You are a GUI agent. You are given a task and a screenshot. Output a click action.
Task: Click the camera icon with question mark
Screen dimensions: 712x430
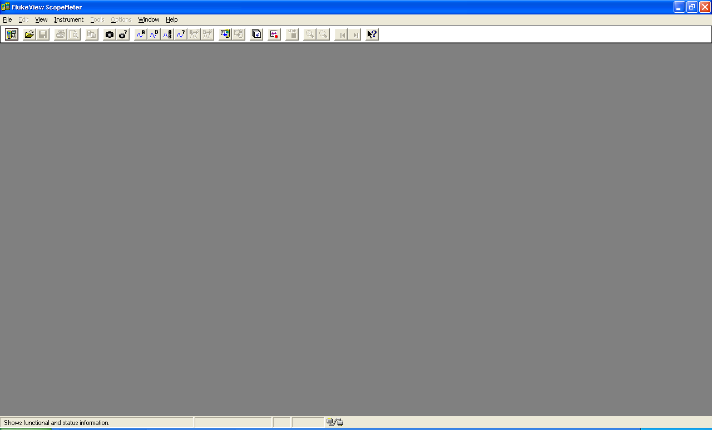tap(123, 34)
